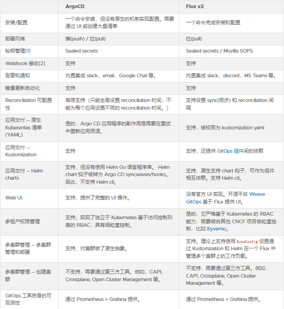The height and width of the screenshot is (309, 284).
Task: Select '是的，Argo CD 应用程序的副作用' cell
Action: click(118, 128)
